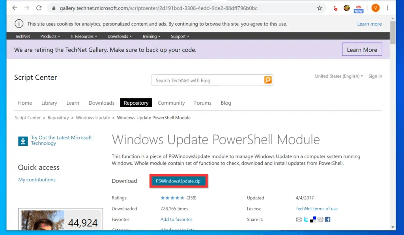Image resolution: width=404 pixels, height=235 pixels.
Task: Click the Search TechNet with Bing field
Action: point(205,80)
